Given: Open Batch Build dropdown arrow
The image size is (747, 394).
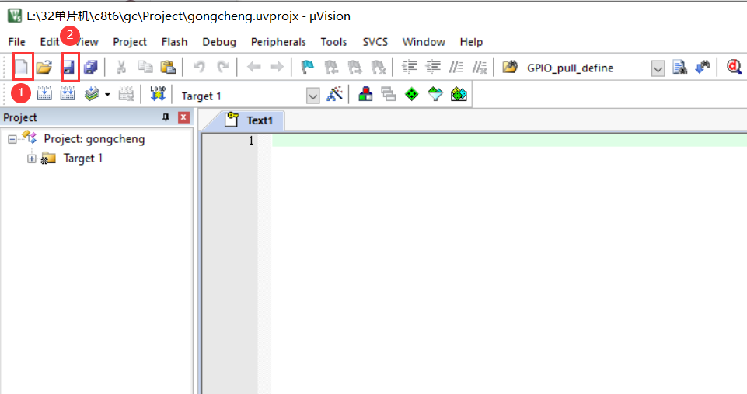Looking at the screenshot, I should point(108,95).
